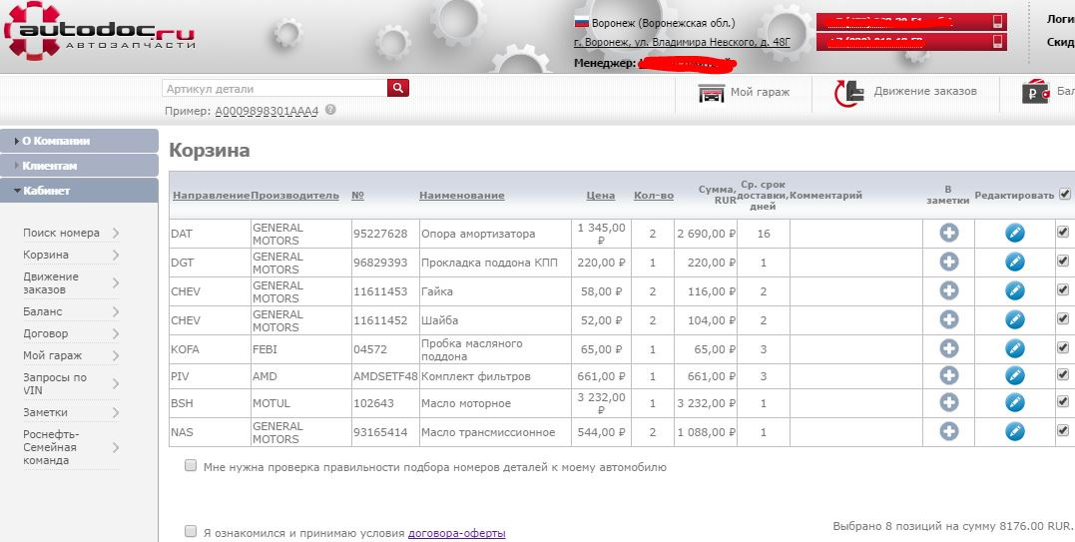Screen dimensions: 1075x542
Task: Edit the Шайба row
Action: 1015,319
